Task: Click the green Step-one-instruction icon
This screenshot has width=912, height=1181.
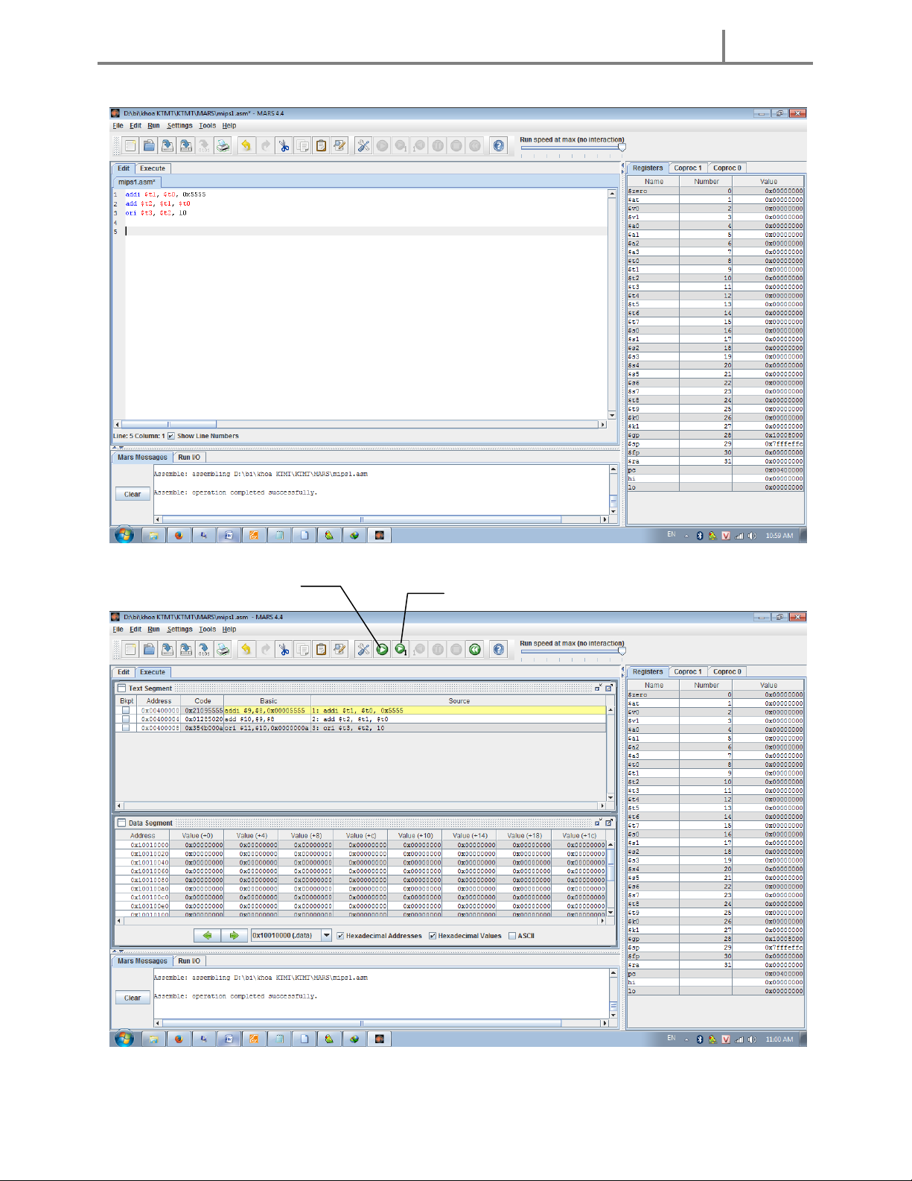Action: point(401,650)
